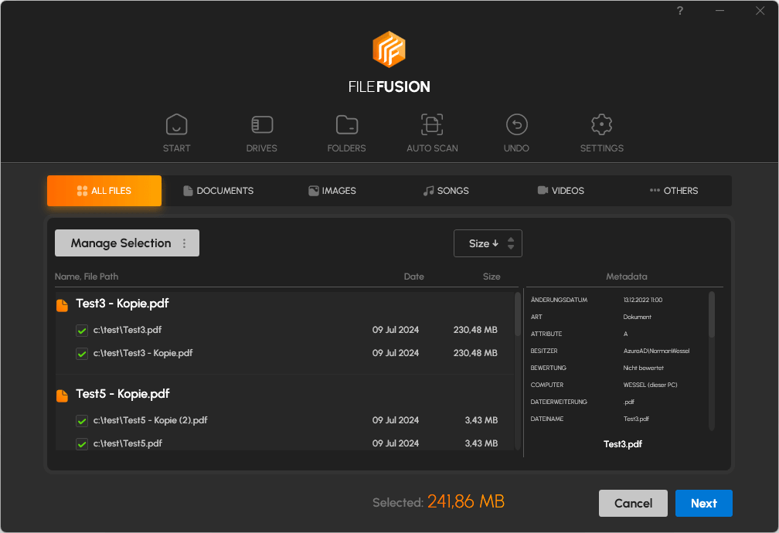Open the Size sorting dropdown
Image resolution: width=779 pixels, height=533 pixels.
488,243
